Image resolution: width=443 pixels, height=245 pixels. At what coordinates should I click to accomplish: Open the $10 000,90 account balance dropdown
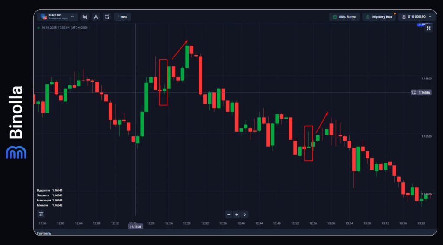tap(417, 17)
